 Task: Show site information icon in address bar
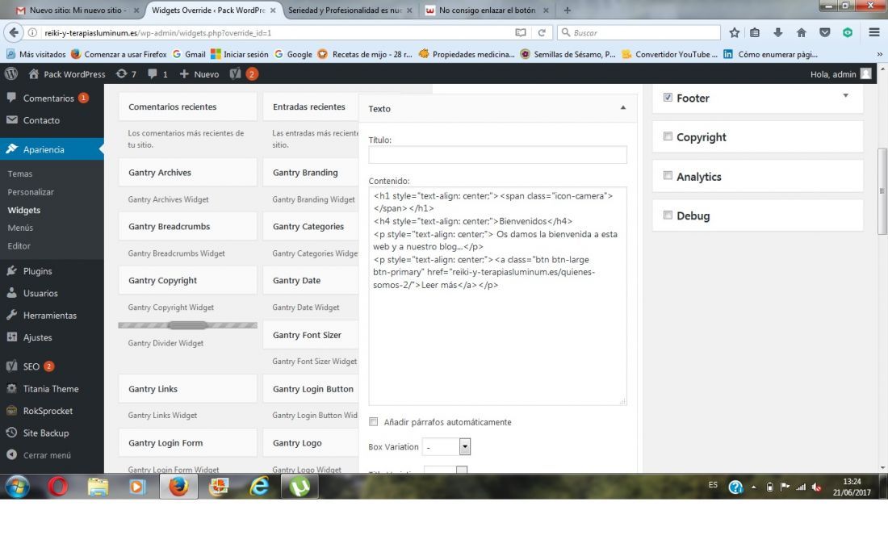click(33, 33)
